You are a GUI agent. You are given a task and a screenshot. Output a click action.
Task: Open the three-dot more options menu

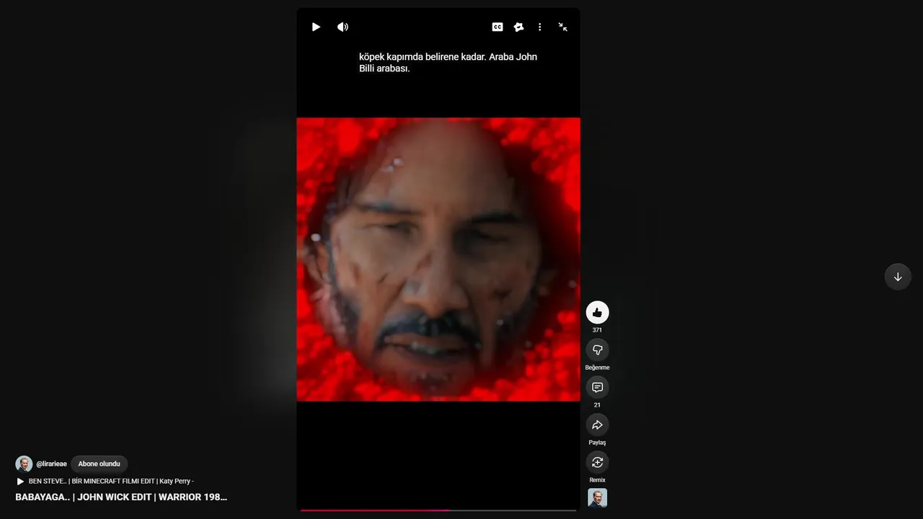click(x=539, y=27)
